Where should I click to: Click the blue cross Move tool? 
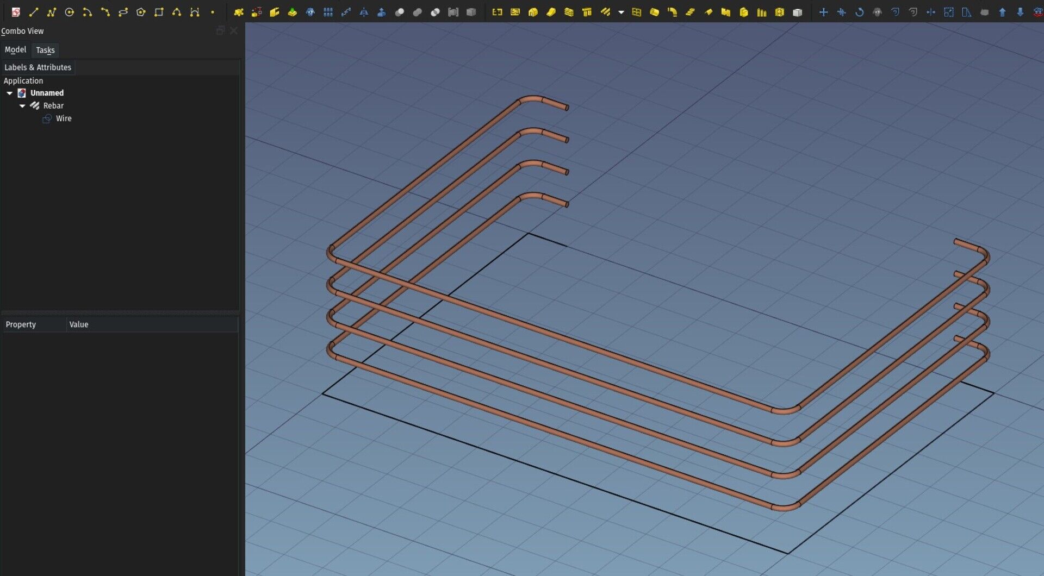point(824,12)
